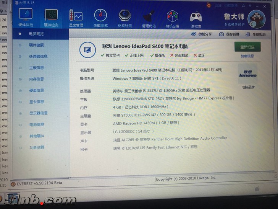Open 游戏库 game library
278x209 pixels.
click(196, 20)
